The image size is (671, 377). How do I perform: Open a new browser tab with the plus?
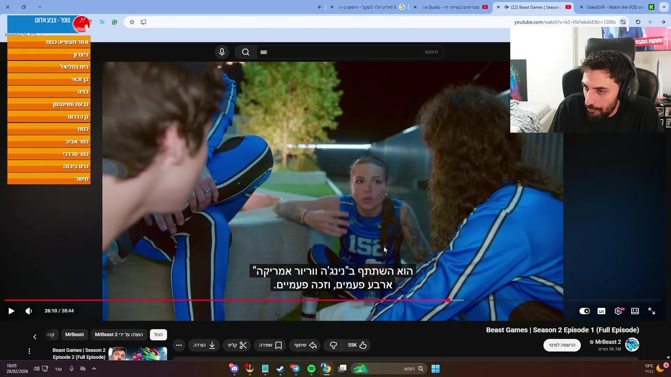pos(319,7)
